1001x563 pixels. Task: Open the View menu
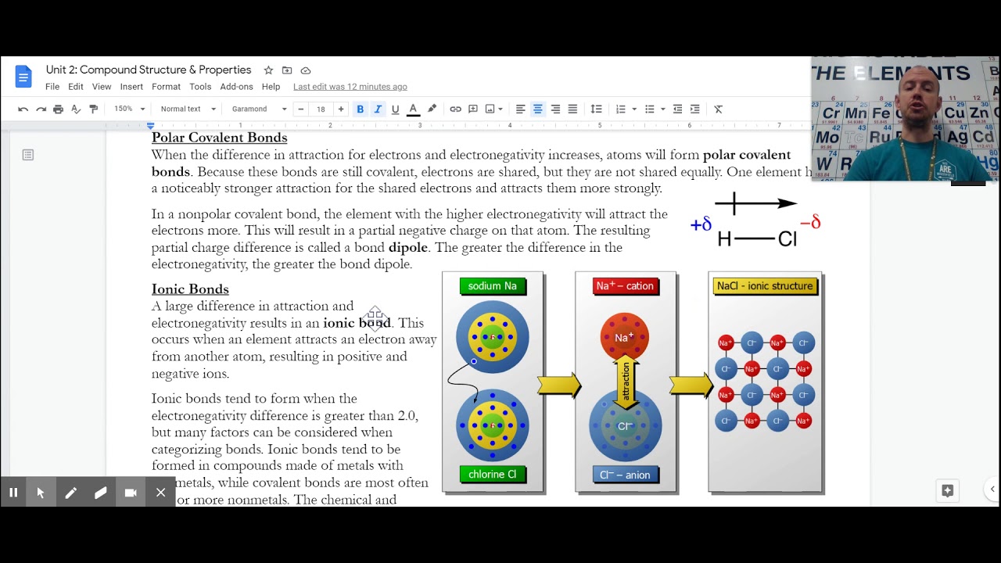pyautogui.click(x=102, y=87)
